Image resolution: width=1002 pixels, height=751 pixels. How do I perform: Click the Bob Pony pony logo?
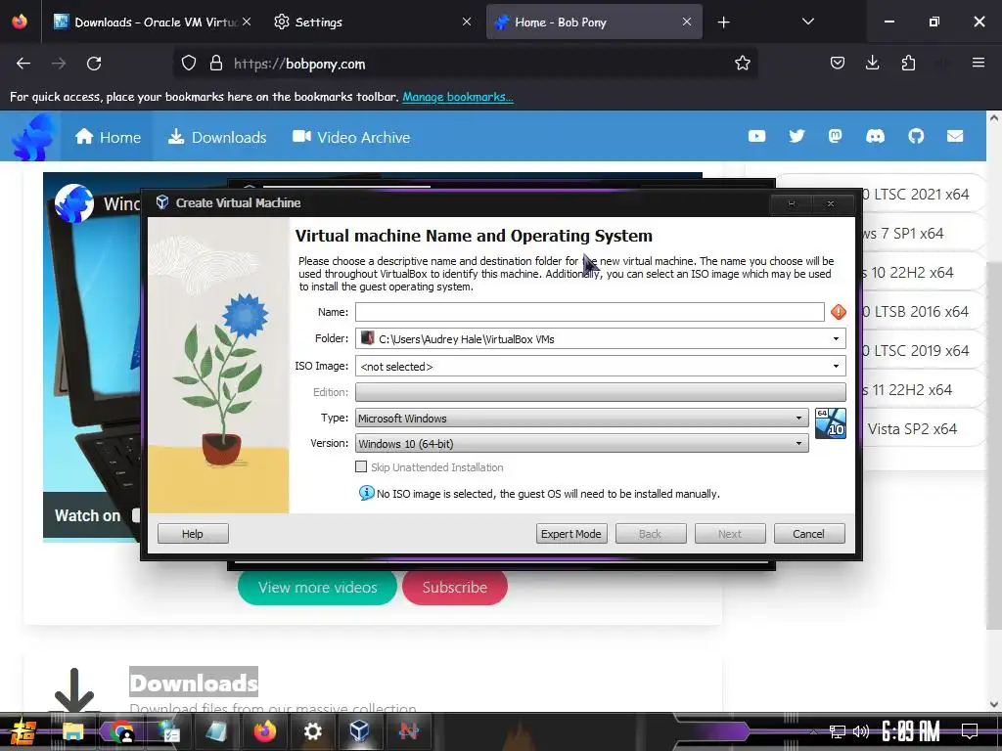pos(35,137)
